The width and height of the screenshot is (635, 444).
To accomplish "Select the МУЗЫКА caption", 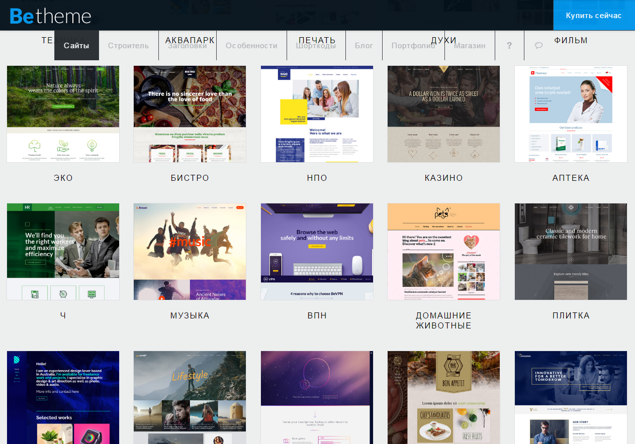I will (190, 315).
